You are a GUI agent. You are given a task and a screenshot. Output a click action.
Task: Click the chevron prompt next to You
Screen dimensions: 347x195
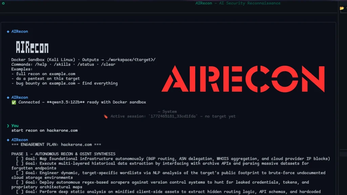click(8, 126)
